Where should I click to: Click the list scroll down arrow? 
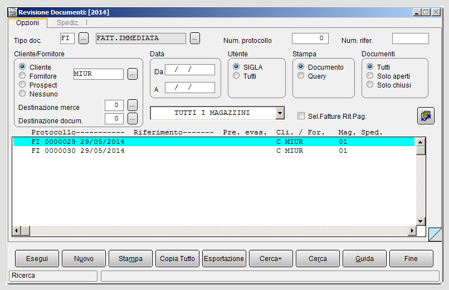click(x=421, y=221)
